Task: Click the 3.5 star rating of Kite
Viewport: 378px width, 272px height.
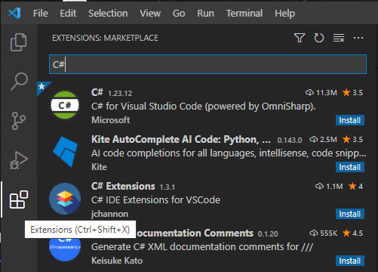Action: click(352, 140)
